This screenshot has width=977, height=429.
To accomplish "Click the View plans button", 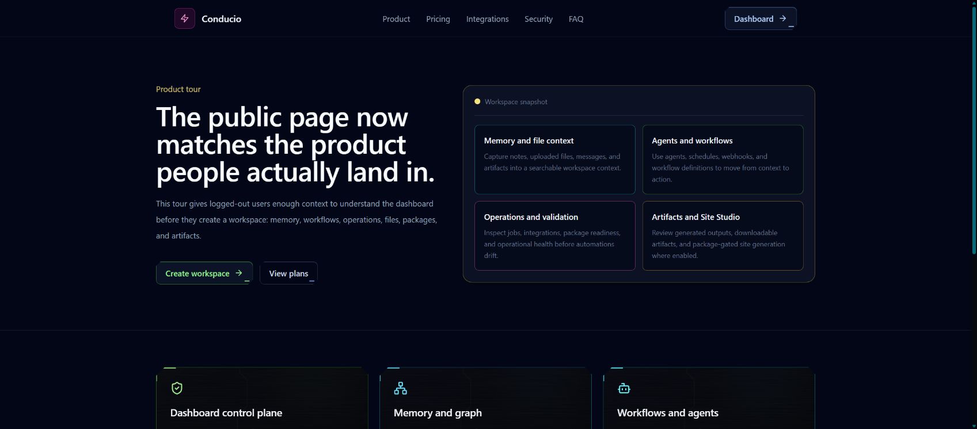I will coord(288,274).
